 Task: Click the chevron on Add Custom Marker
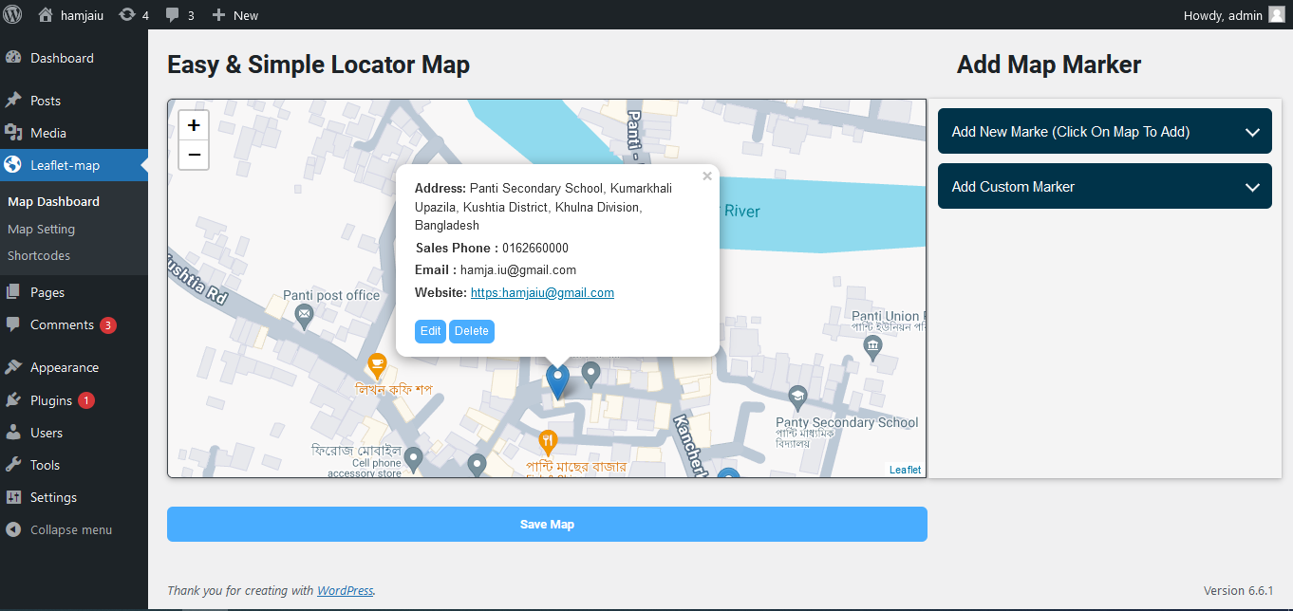tap(1252, 188)
